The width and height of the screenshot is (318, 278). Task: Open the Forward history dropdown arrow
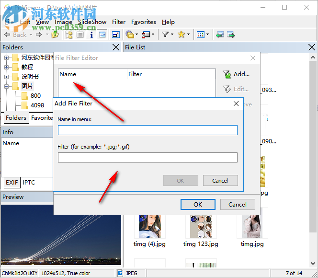coord(47,35)
